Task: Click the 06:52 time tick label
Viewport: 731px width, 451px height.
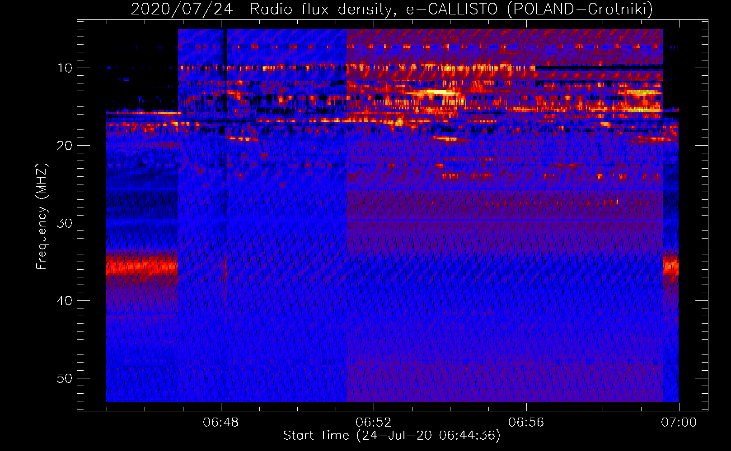Action: pyautogui.click(x=374, y=423)
